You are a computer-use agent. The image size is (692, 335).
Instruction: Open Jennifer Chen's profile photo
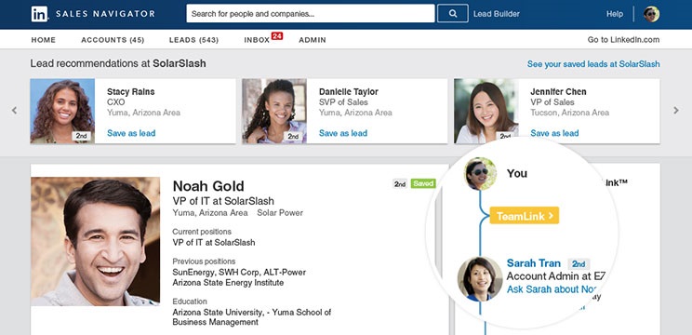(x=486, y=111)
